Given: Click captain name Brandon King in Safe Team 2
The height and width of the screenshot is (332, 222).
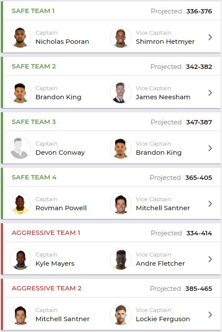Looking at the screenshot, I should click(x=58, y=97).
